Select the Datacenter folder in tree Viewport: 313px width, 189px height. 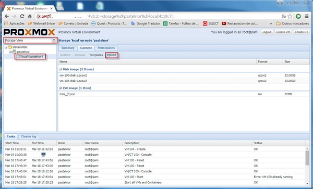click(18, 47)
